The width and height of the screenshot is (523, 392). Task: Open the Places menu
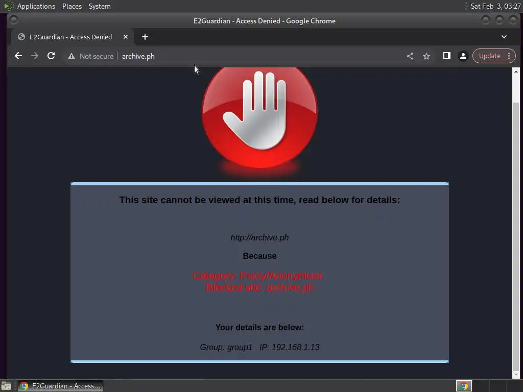[x=72, y=6]
